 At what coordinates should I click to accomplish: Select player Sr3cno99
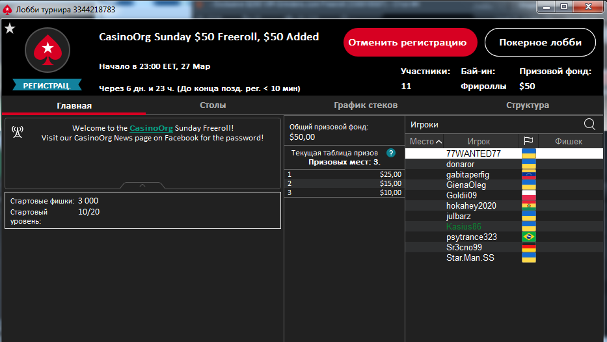point(504,247)
